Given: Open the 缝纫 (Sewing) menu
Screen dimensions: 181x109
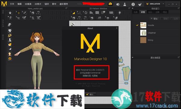Looking at the screenshot, I should click(47, 4).
